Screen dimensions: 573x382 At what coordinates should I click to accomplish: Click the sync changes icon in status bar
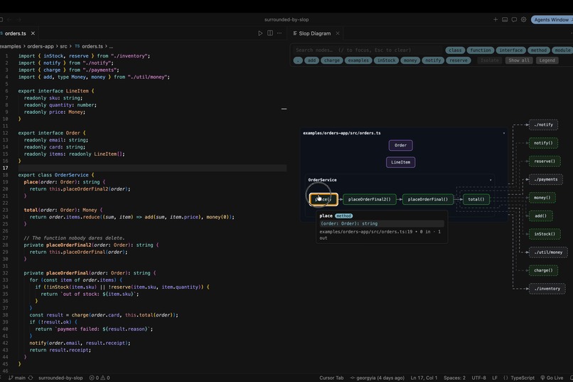31,378
